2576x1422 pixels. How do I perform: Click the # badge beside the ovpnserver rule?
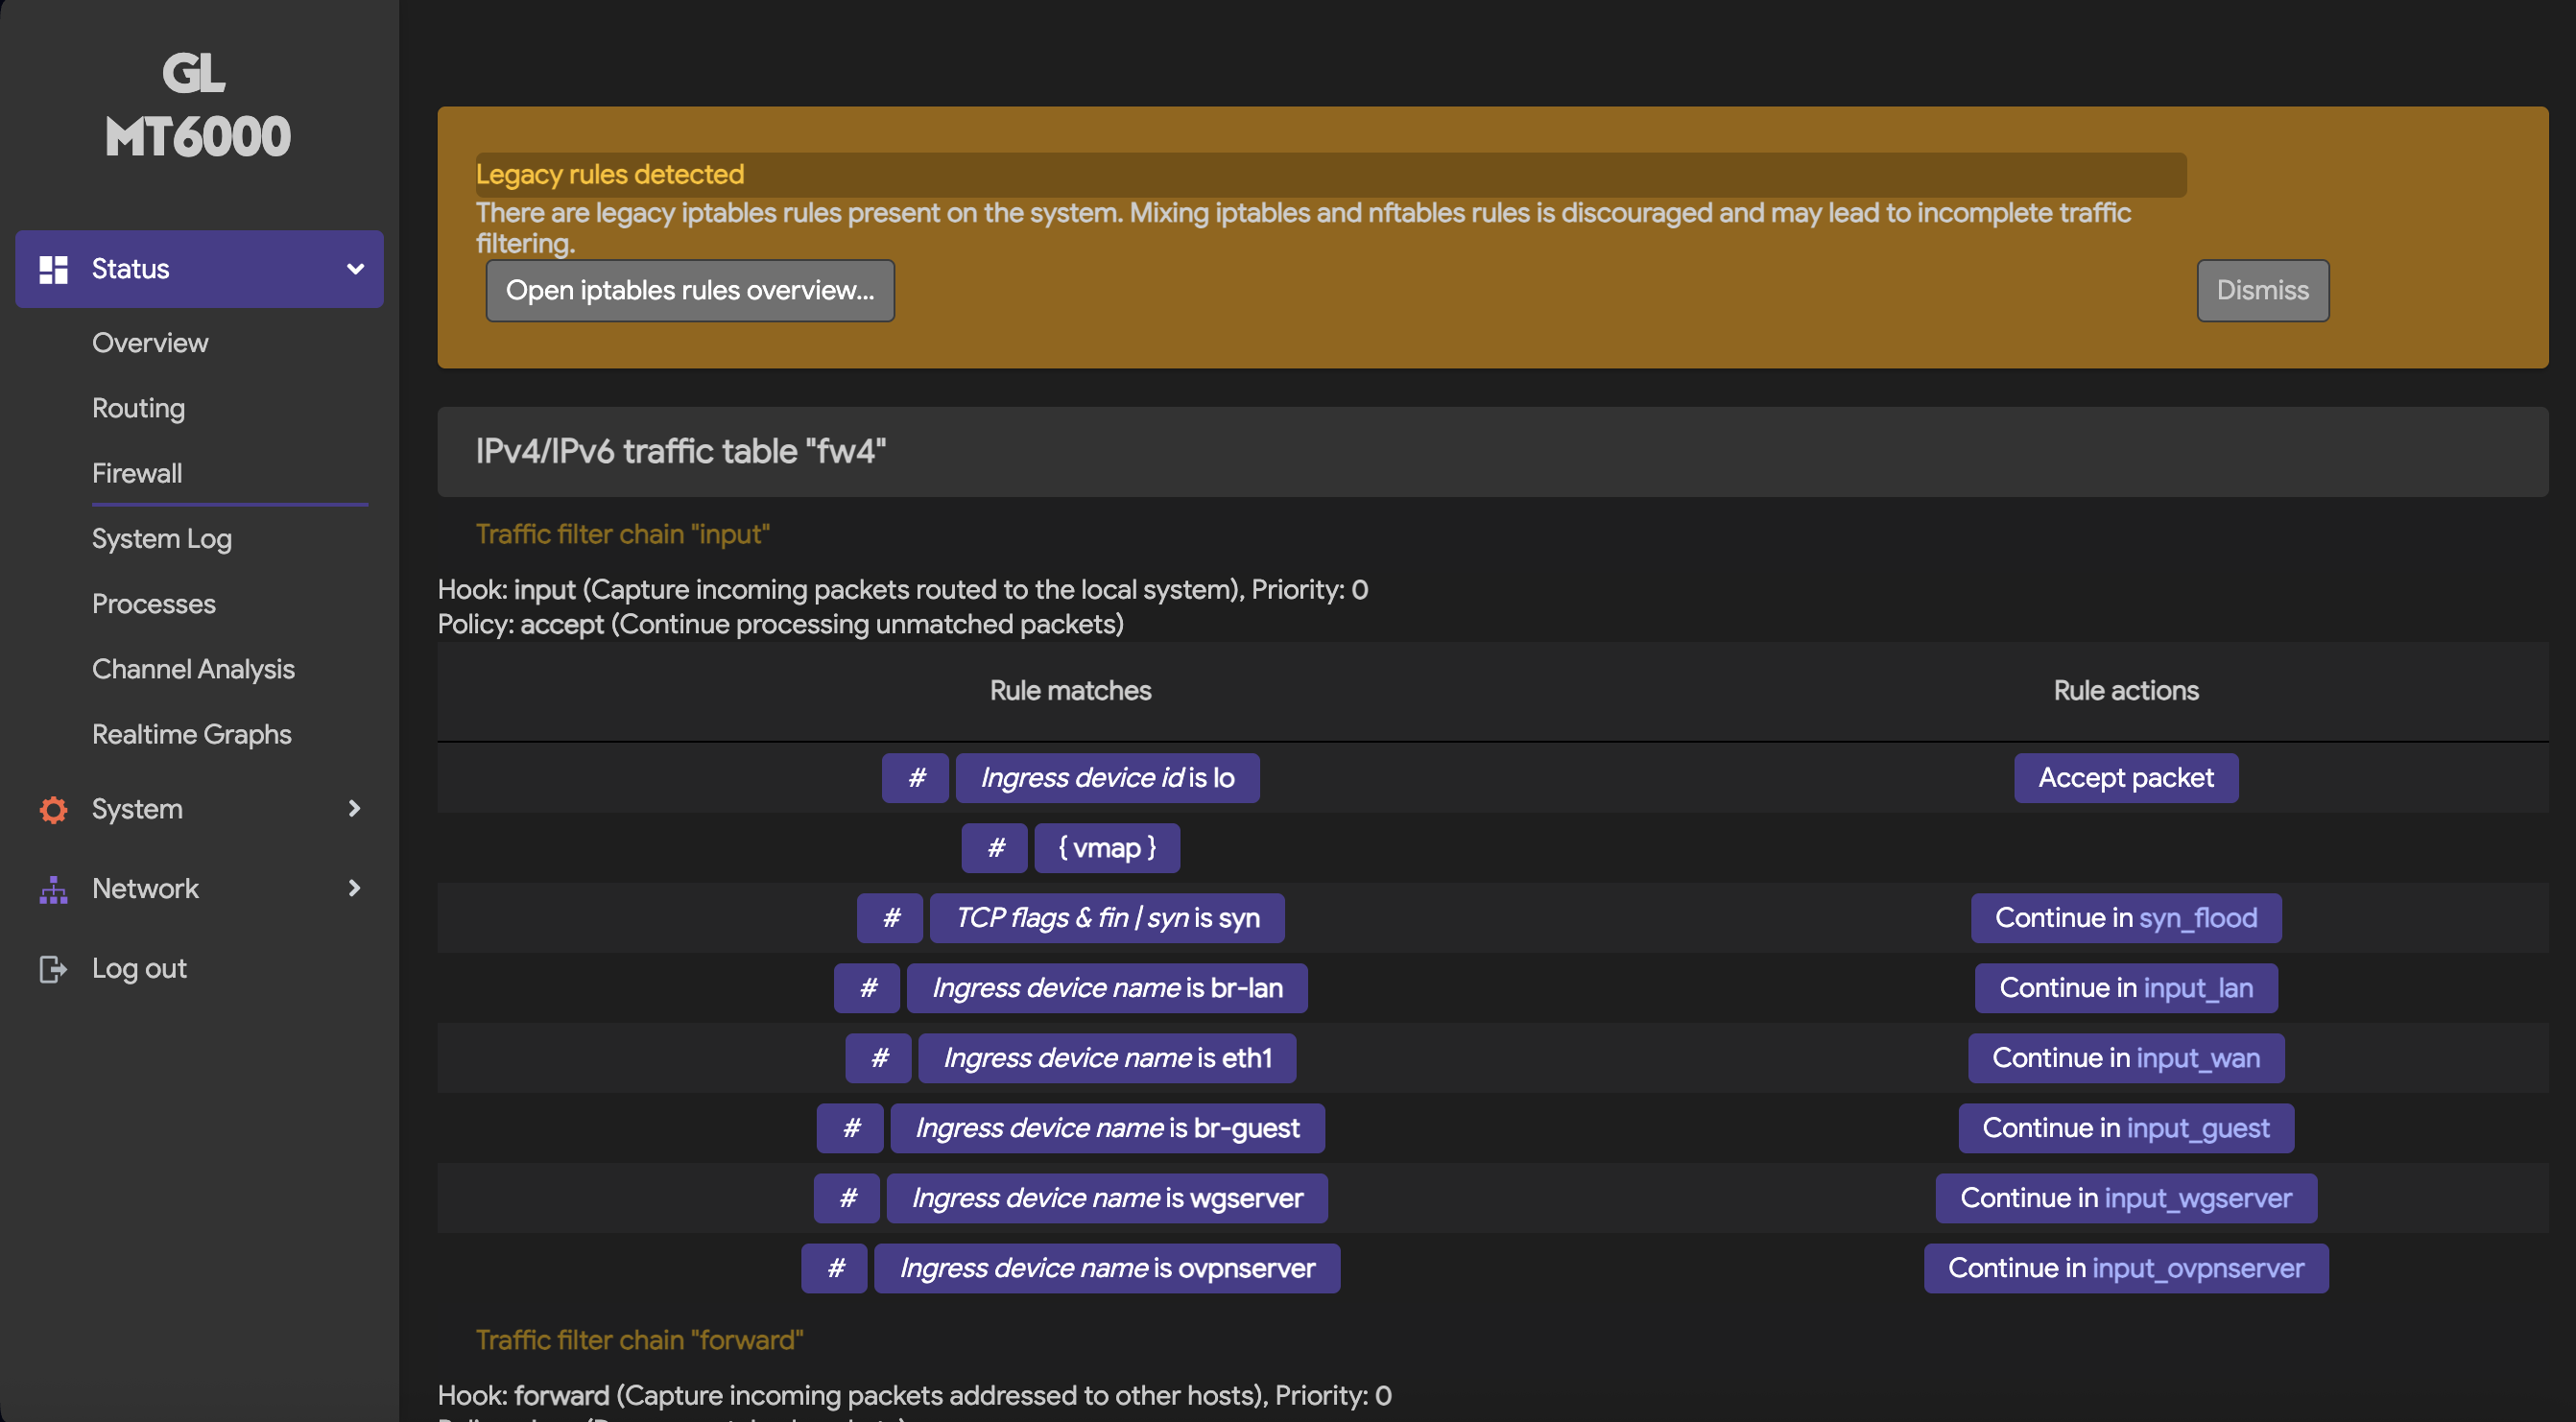[834, 1268]
